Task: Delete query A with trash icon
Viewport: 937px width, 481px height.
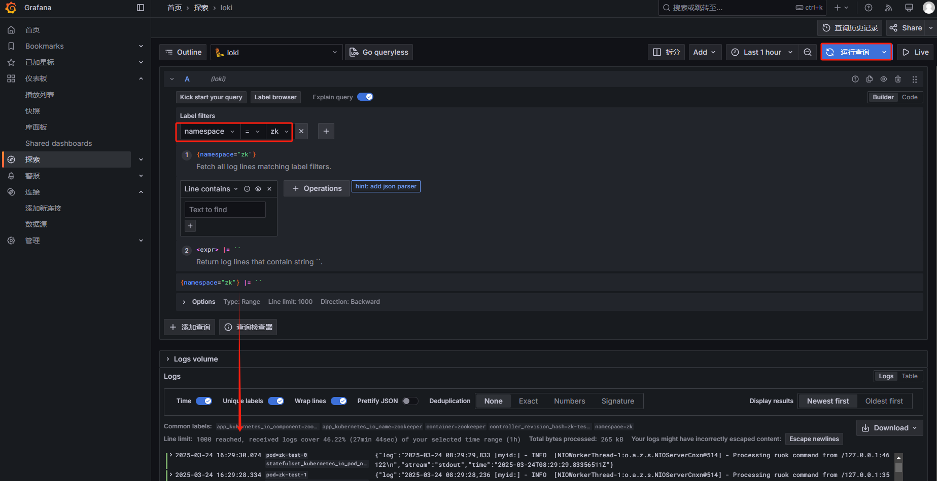Action: [x=898, y=79]
